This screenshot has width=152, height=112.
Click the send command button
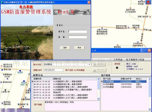99,64
